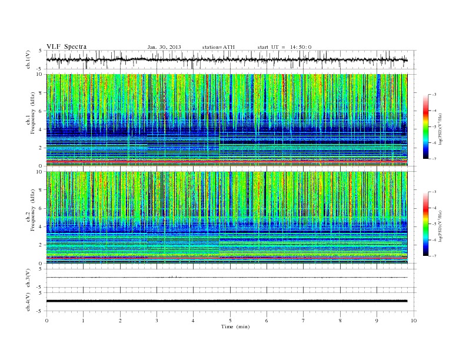The image size is (466, 360).
Task: Click the ch.1 log(PSD) color bar
Action: coord(425,126)
